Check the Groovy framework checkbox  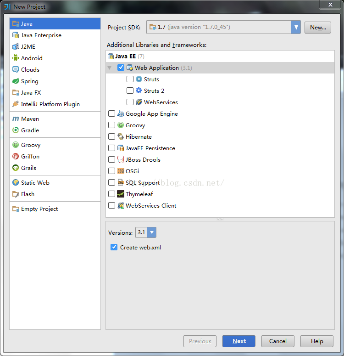pyautogui.click(x=111, y=125)
